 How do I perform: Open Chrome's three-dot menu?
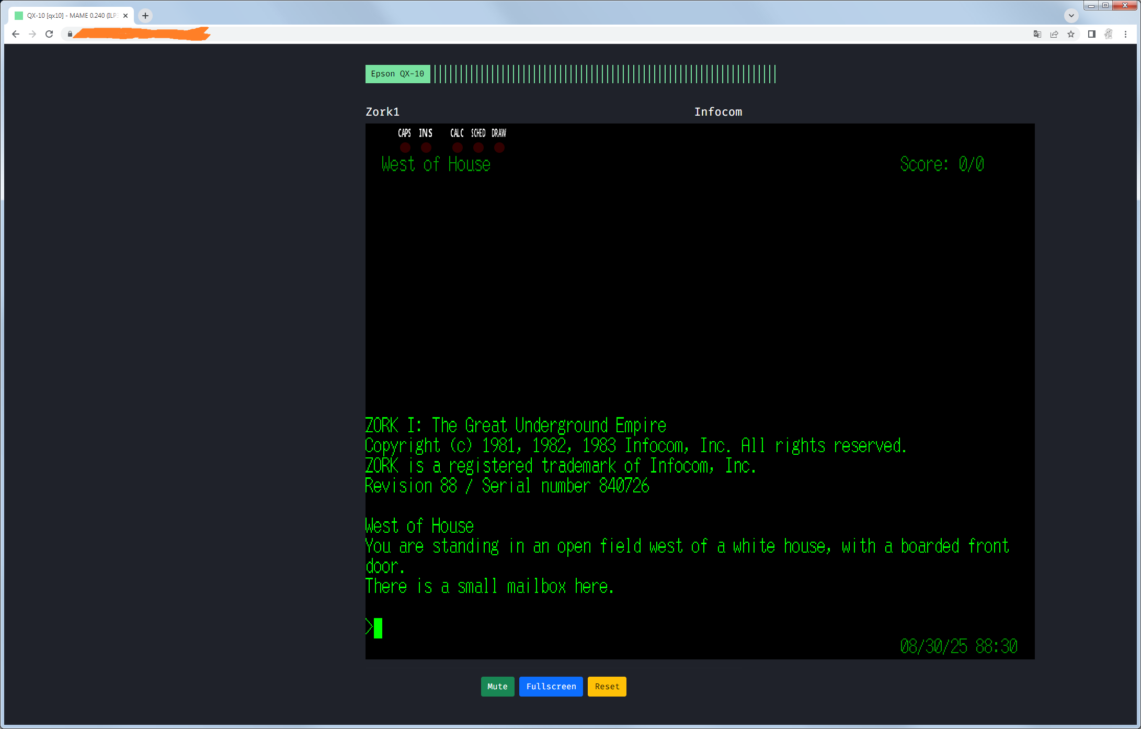click(x=1125, y=34)
